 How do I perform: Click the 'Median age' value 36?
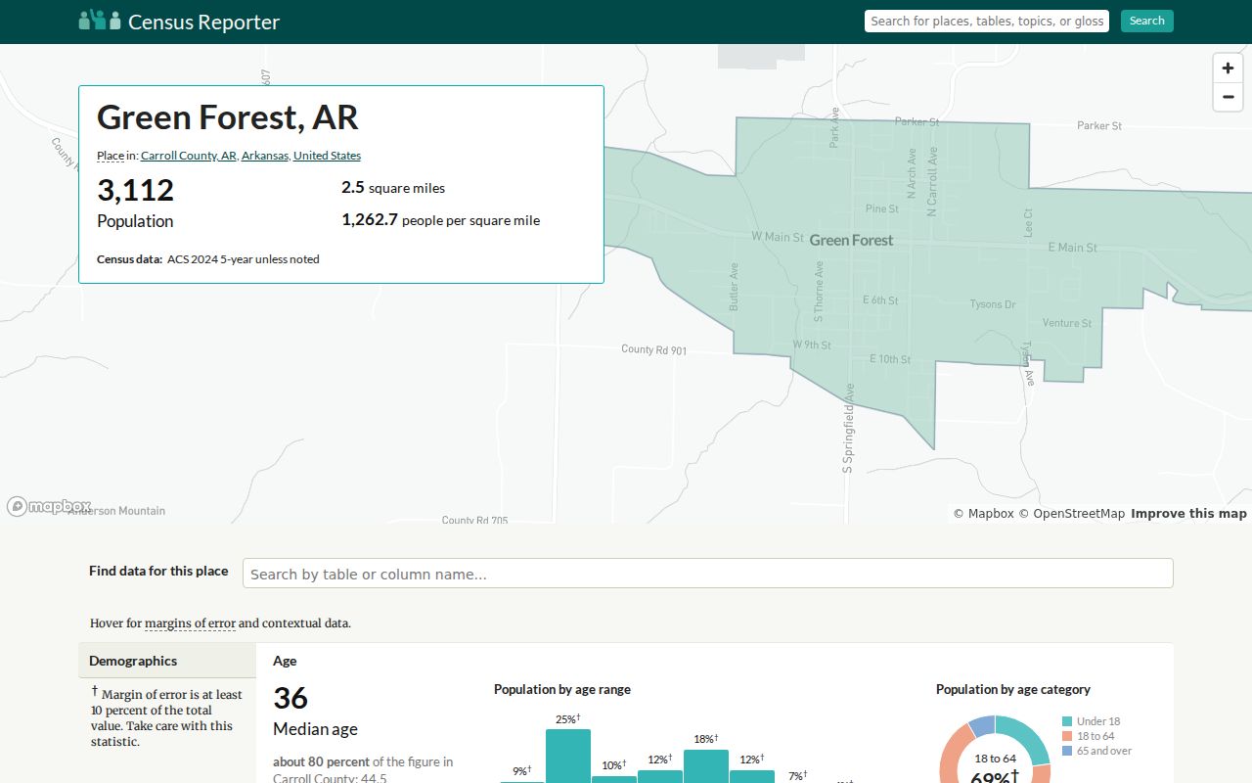(x=291, y=698)
